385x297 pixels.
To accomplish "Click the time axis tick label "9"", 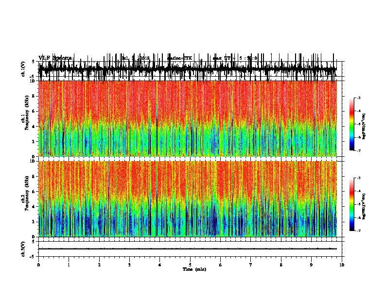I will [311, 265].
